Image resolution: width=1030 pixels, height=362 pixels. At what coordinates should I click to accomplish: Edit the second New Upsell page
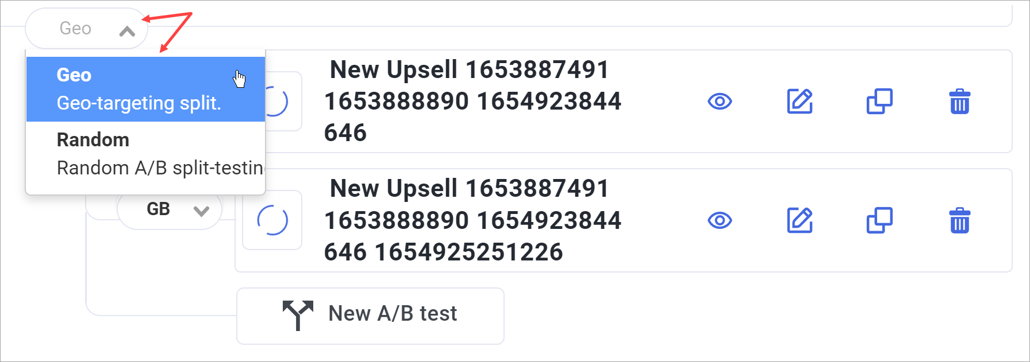[800, 220]
